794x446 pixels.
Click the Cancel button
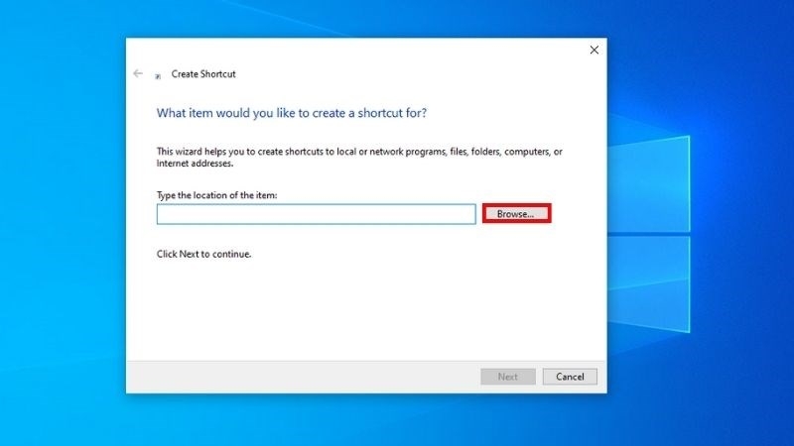click(570, 377)
